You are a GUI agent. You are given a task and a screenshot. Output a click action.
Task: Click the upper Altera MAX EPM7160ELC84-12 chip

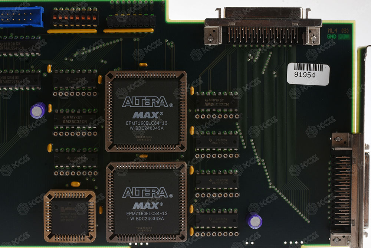click(146, 111)
